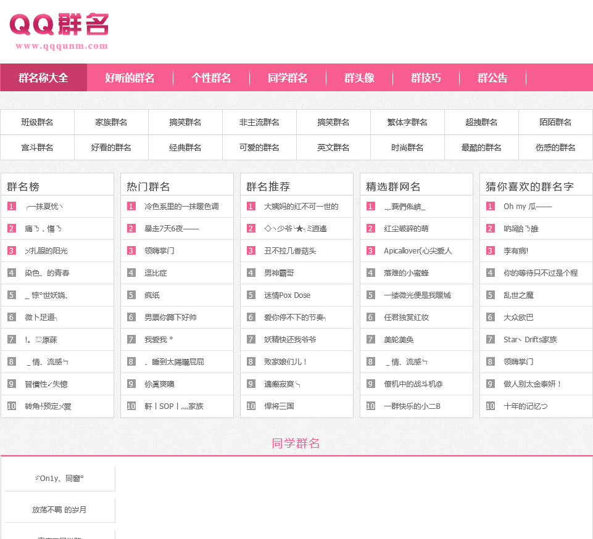The width and height of the screenshot is (593, 539).
Task: Click 染色、的青春 in 群名榜 list
Action: click(x=47, y=273)
